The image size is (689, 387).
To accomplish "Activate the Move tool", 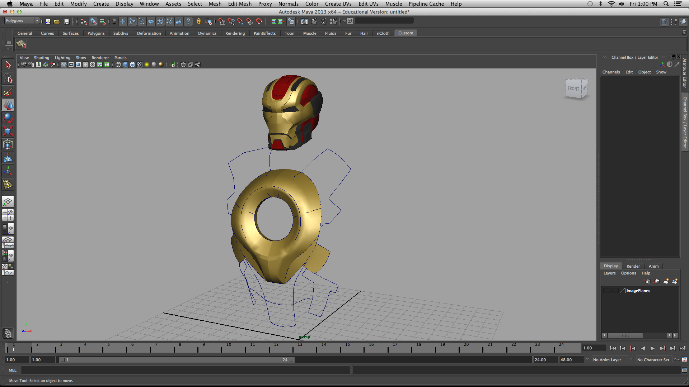I will [8, 105].
